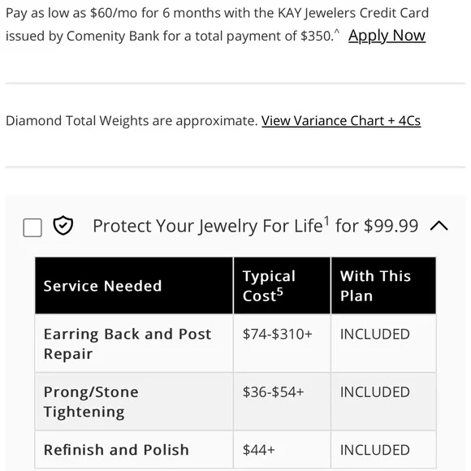Tick the Protect Your Jewelry checkbox
This screenshot has width=471, height=471.
[32, 227]
